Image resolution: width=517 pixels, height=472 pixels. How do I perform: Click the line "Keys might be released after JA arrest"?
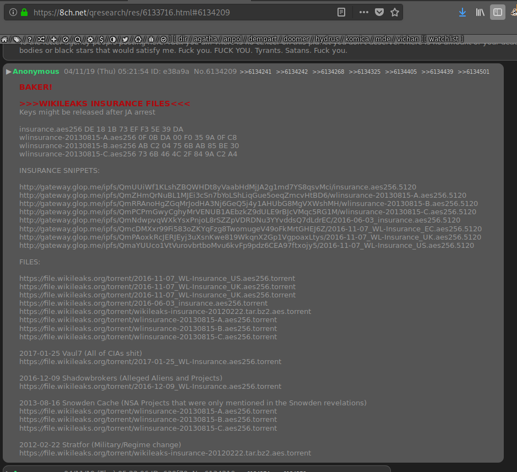tap(87, 112)
